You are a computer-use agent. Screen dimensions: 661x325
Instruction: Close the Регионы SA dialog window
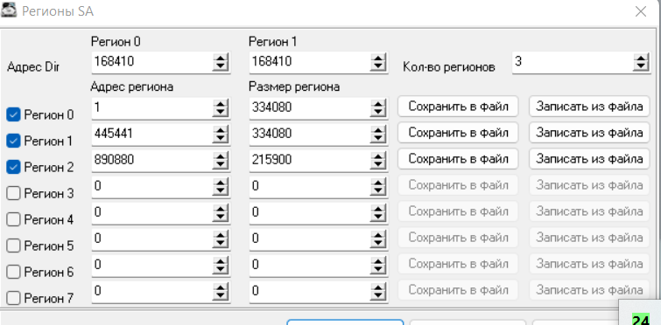click(x=641, y=11)
